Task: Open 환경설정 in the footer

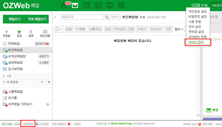Action: pos(28,124)
